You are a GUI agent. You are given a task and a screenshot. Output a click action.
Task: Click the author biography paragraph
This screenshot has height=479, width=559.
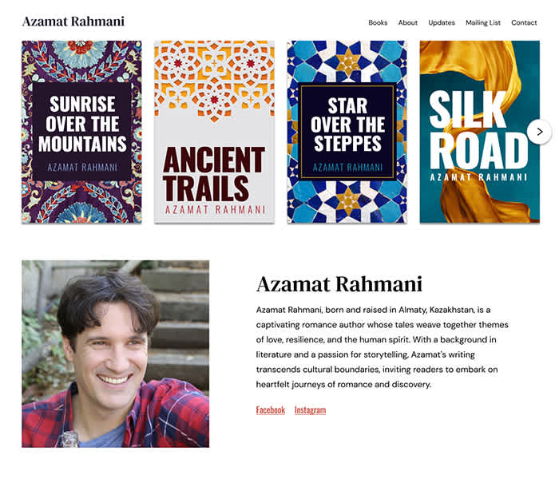383,346
